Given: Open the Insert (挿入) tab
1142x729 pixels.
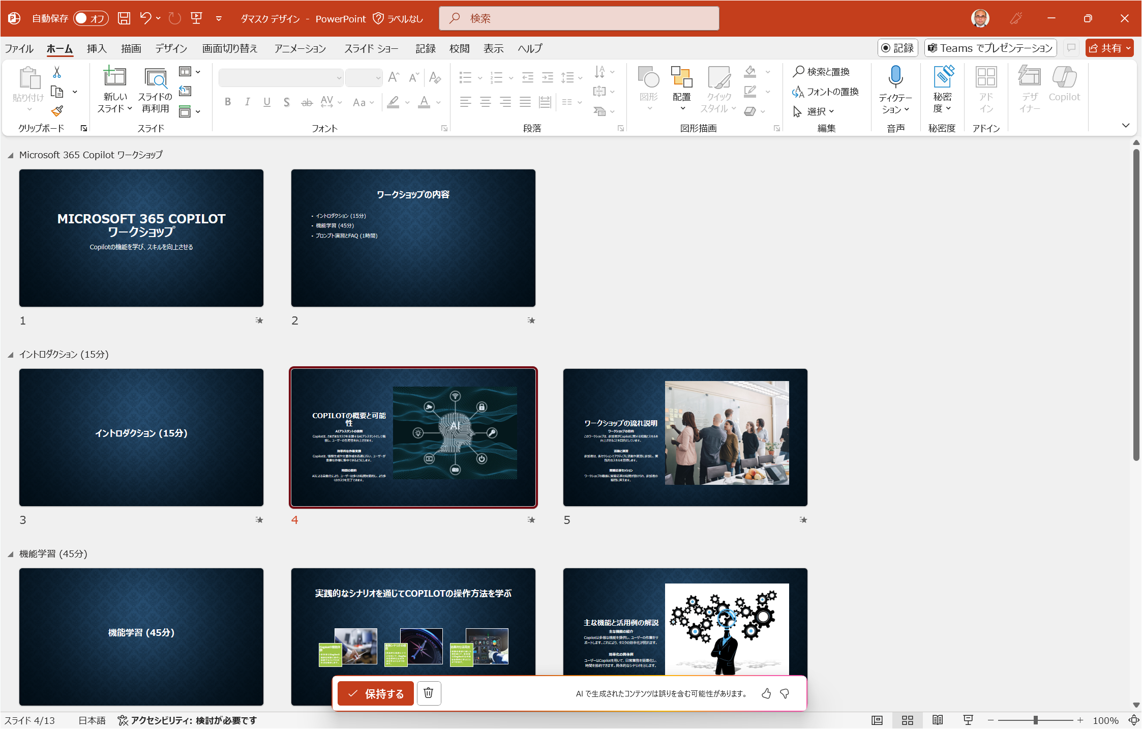Looking at the screenshot, I should click(x=97, y=48).
